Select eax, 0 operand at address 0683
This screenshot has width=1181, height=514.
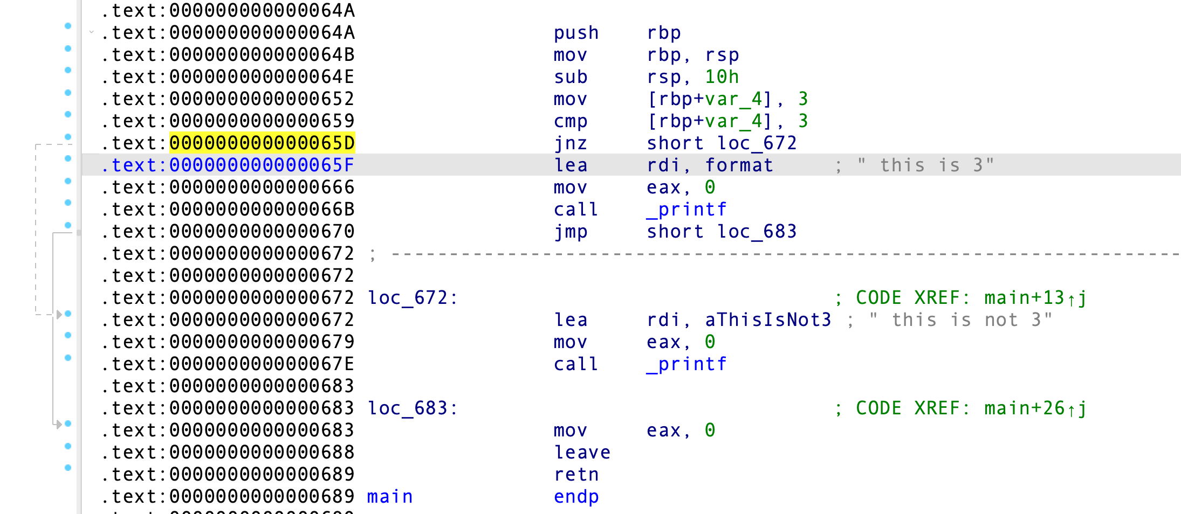click(681, 430)
